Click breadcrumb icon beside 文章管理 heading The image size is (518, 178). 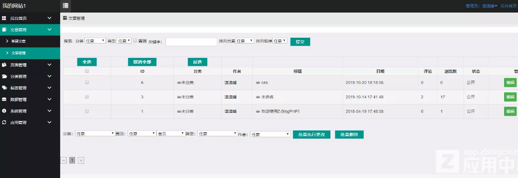pos(65,18)
